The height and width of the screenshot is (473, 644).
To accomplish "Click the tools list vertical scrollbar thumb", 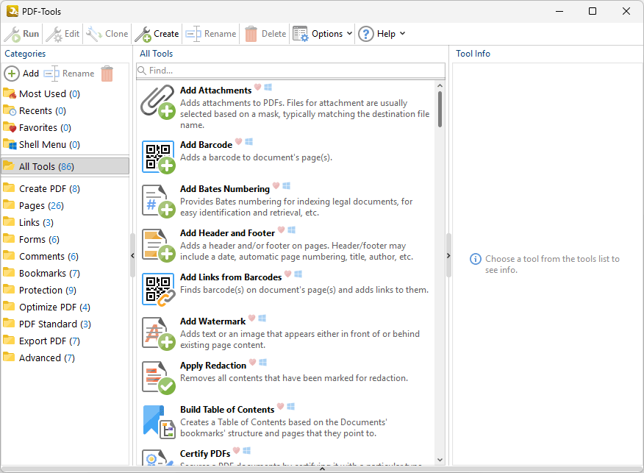I will (440, 109).
